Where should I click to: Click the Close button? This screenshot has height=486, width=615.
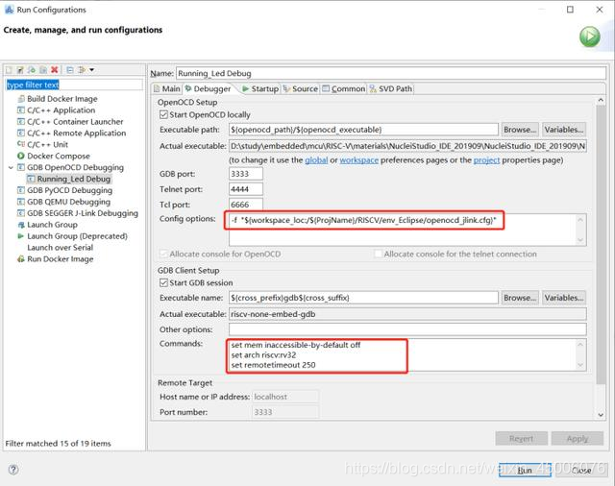(x=581, y=470)
